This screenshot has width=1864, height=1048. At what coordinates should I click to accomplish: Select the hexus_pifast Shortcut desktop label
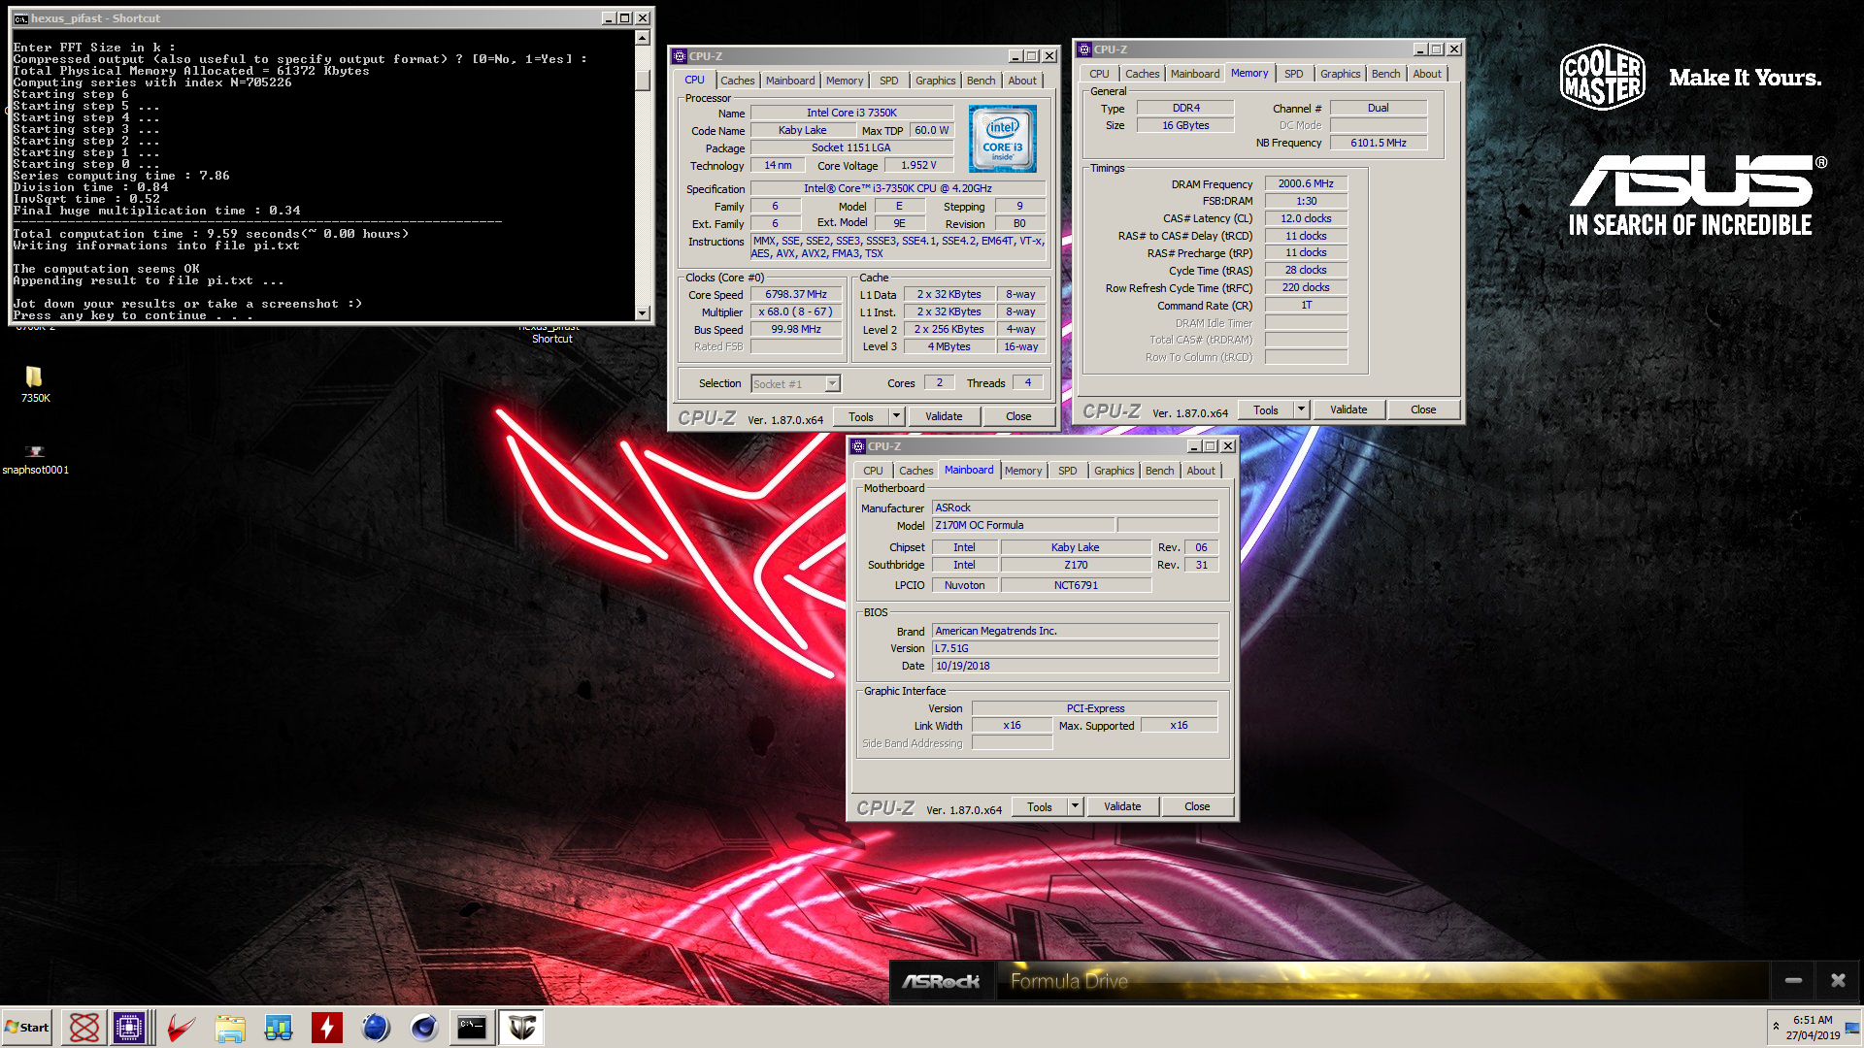click(x=551, y=333)
